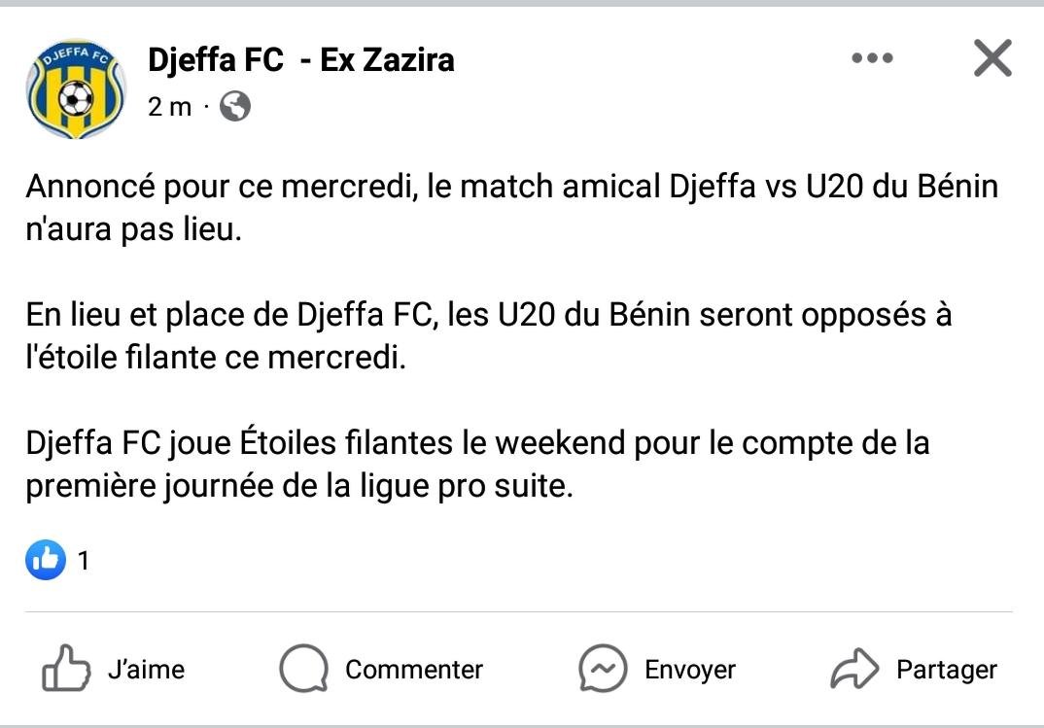Show who reacted via the count "1"
The height and width of the screenshot is (728, 1044).
pyautogui.click(x=84, y=561)
